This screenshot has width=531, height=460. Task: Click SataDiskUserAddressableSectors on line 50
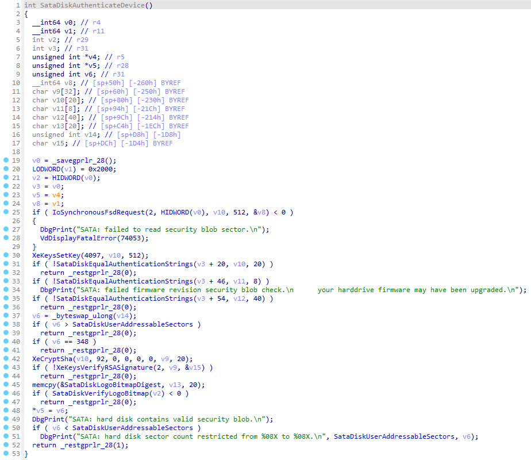click(132, 428)
